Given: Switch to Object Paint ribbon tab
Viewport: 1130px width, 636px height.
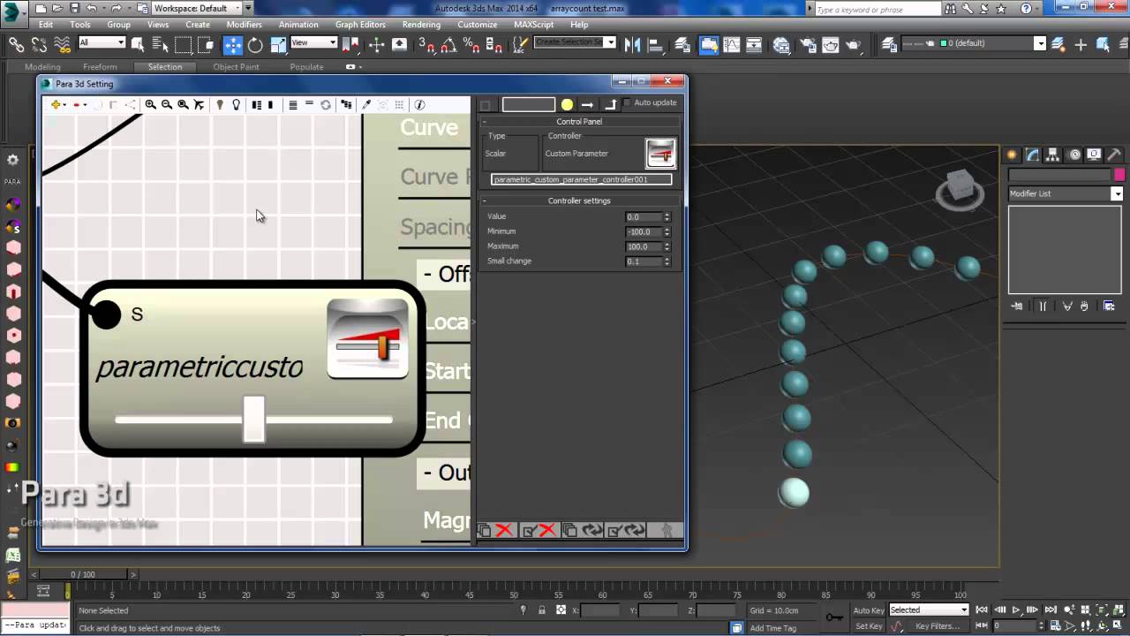Looking at the screenshot, I should tap(236, 67).
